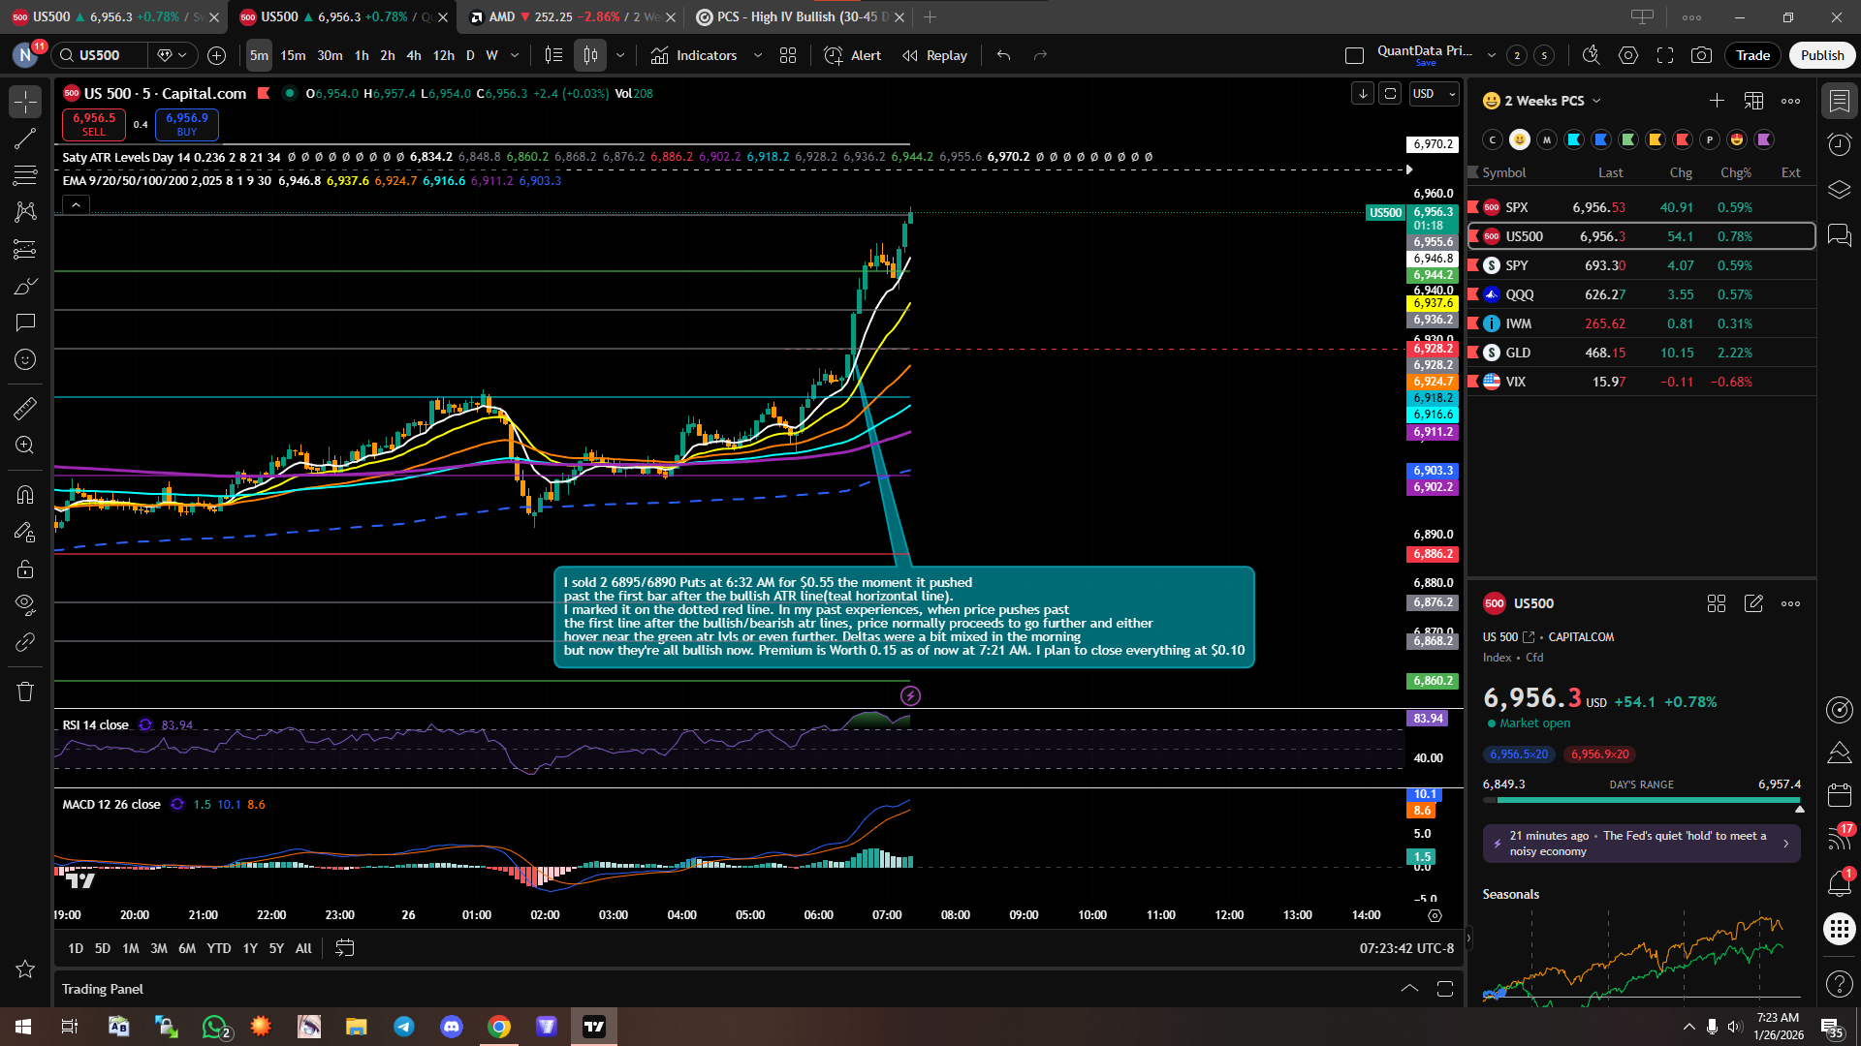Select the trend line drawing tool
1861x1046 pixels.
[25, 138]
